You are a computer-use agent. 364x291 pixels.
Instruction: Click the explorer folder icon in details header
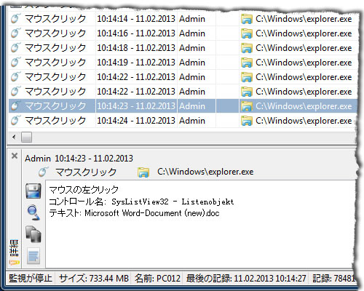tap(143, 172)
